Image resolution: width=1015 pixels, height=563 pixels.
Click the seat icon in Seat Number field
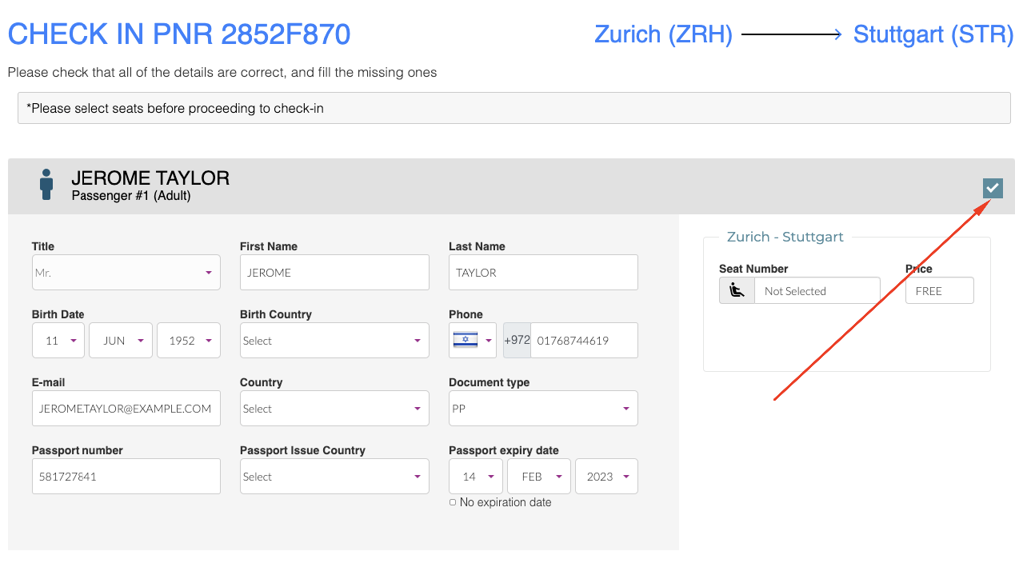[x=737, y=290]
